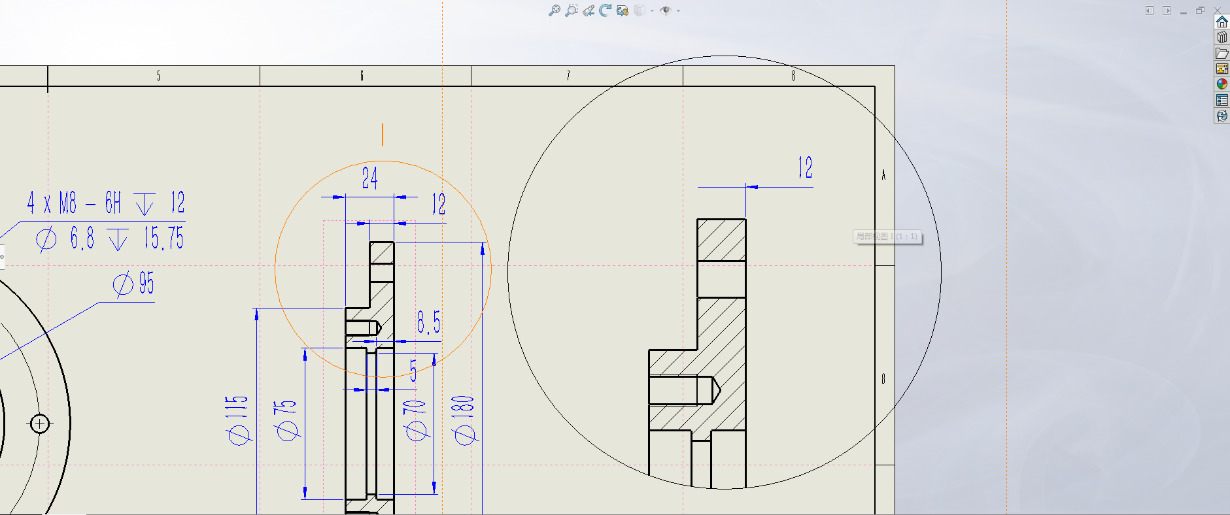Open the Custom Properties task pane tab
Screen dimensions: 1230x515
tap(1221, 100)
